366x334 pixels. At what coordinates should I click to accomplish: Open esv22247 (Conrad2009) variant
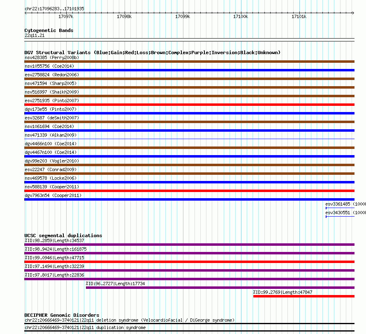click(x=51, y=169)
